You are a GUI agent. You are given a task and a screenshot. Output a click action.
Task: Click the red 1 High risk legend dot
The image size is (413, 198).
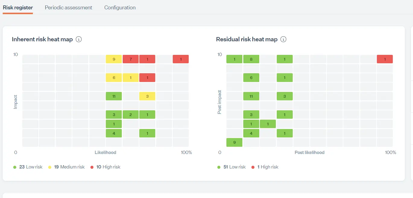click(x=253, y=167)
